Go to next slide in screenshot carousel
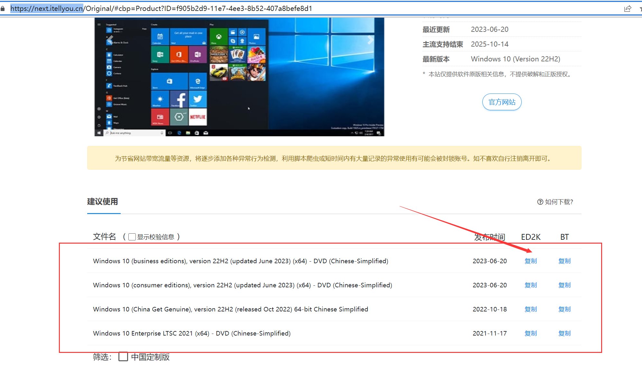 point(370,40)
